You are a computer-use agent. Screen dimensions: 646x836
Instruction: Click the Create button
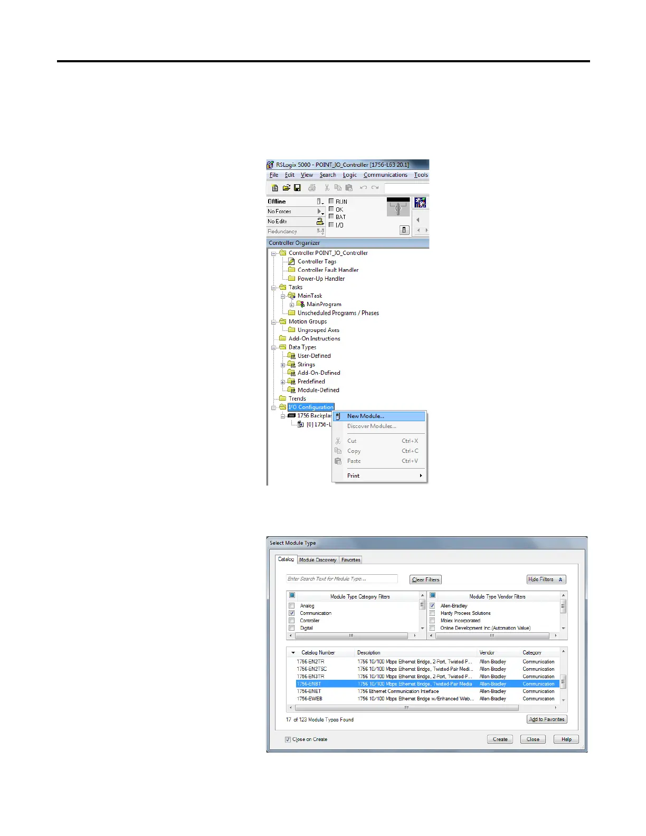pyautogui.click(x=500, y=739)
